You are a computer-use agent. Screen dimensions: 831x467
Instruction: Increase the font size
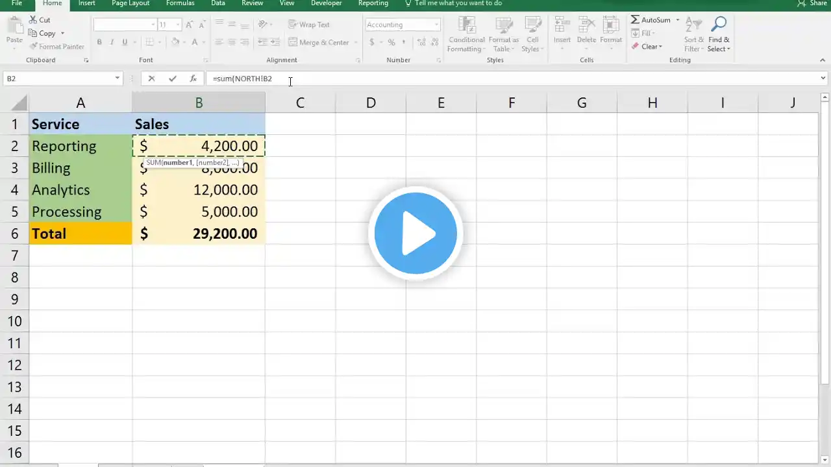pos(190,25)
